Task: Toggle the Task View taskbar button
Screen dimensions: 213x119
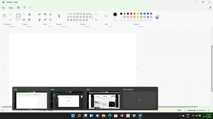Action: tap(85, 116)
